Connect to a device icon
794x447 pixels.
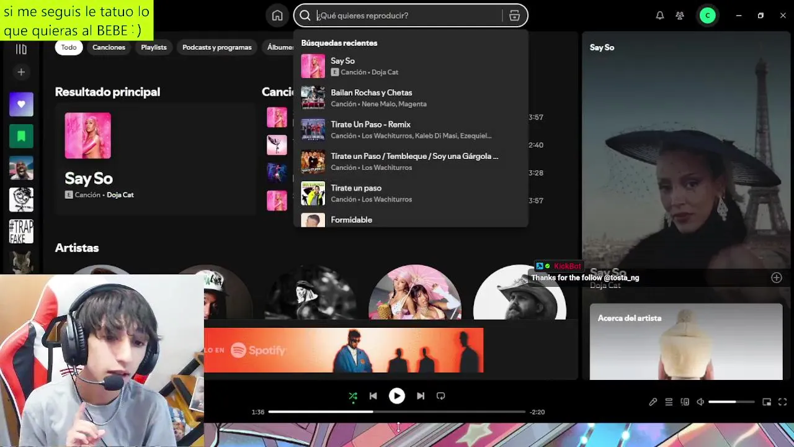pyautogui.click(x=685, y=402)
